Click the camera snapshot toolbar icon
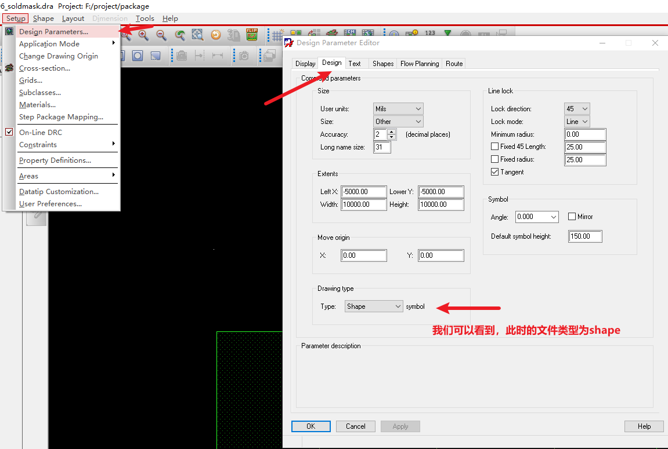The image size is (668, 449). (244, 56)
